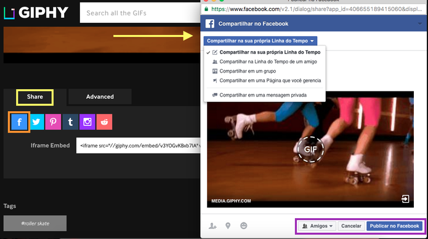The width and height of the screenshot is (428, 239).
Task: Share GIF via Reddit icon
Action: (104, 122)
